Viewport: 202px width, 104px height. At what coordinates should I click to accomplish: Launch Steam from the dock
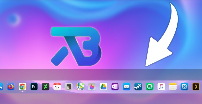pyautogui.click(x=138, y=87)
